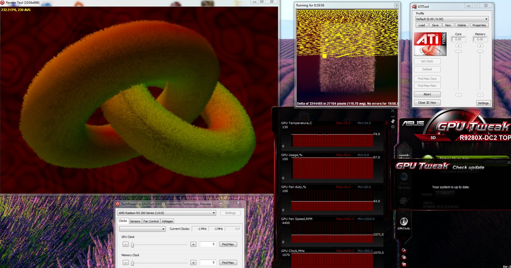Click the Close 3D View button
Image resolution: width=511 pixels, height=268 pixels.
427,103
